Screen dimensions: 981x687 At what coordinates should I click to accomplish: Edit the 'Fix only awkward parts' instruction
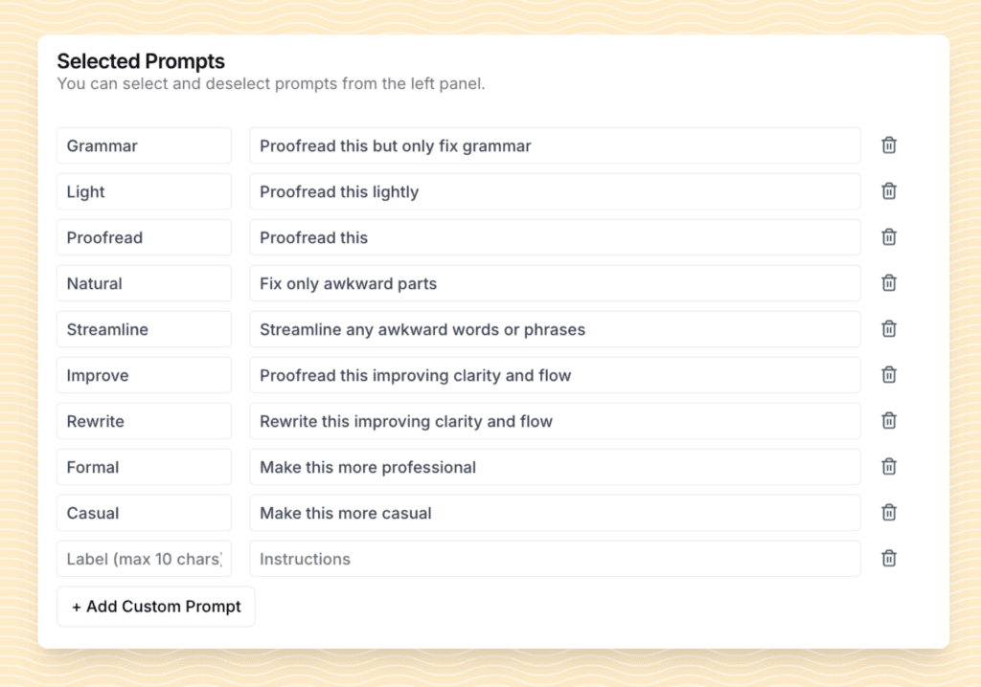(556, 283)
